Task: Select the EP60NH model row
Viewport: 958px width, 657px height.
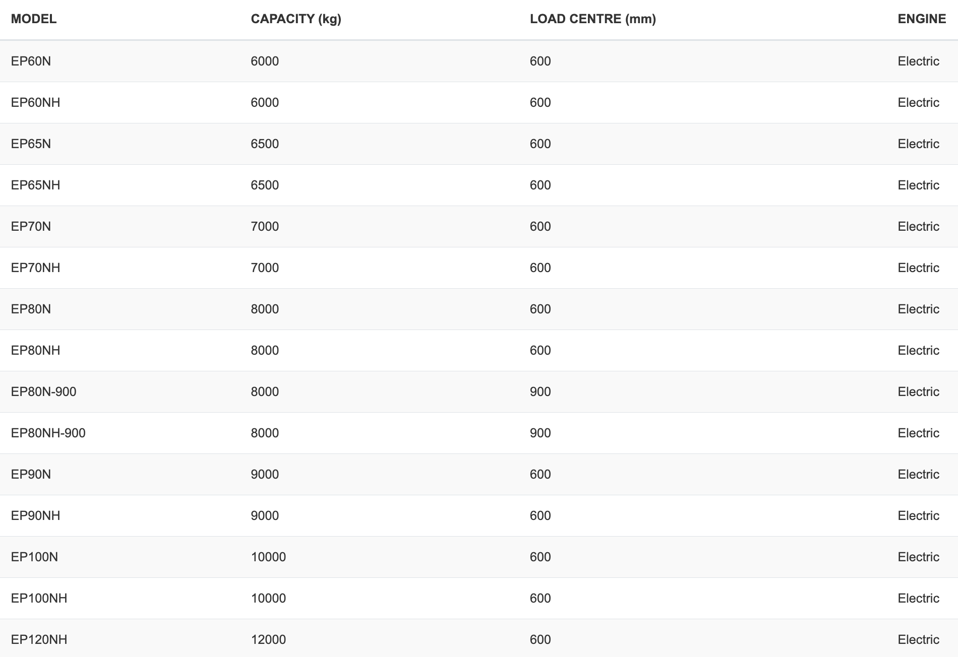Action: click(x=35, y=103)
